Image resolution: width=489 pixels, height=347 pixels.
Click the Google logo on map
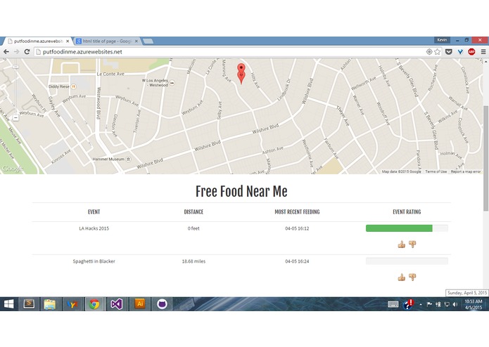click(13, 169)
